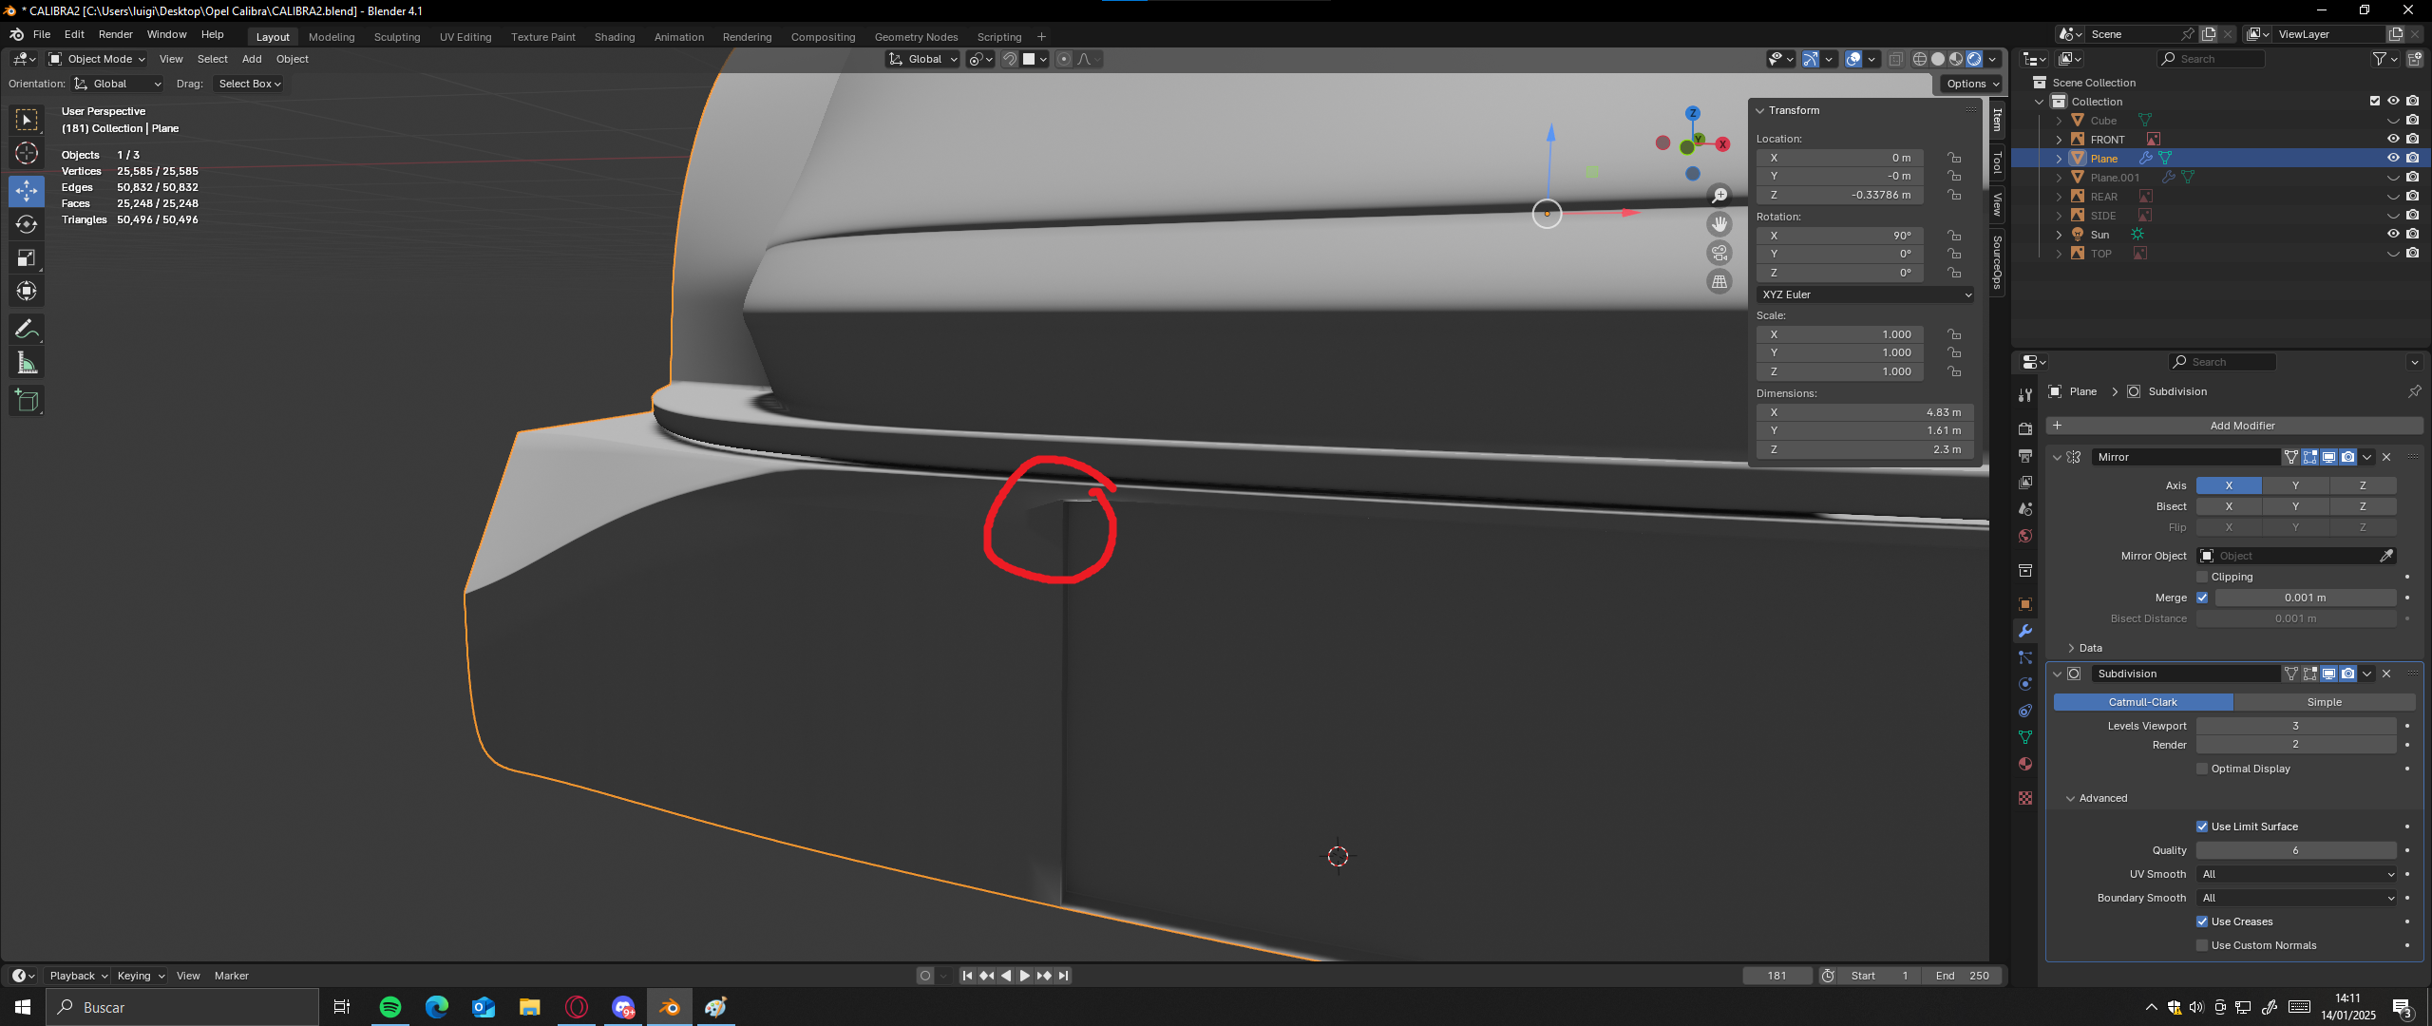Click the Add Modifier button

[x=2234, y=426]
